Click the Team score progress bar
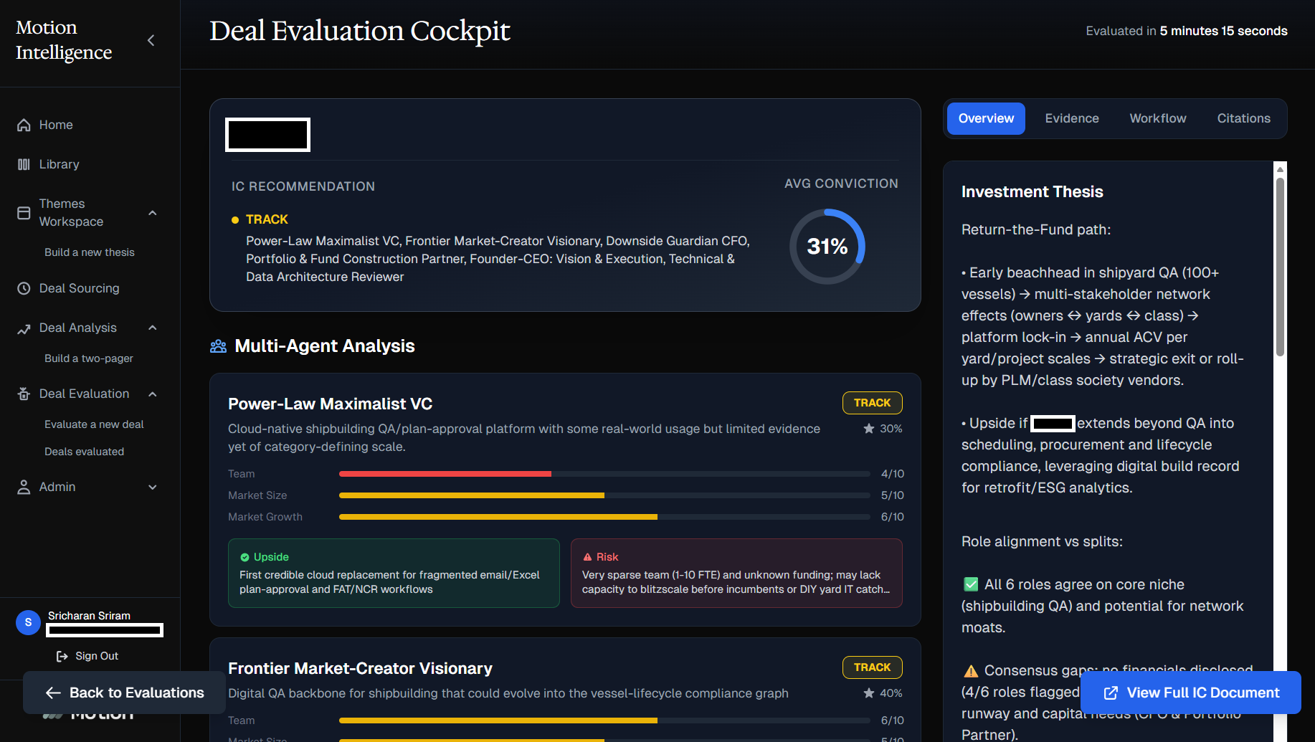Image resolution: width=1315 pixels, height=742 pixels. coord(604,474)
